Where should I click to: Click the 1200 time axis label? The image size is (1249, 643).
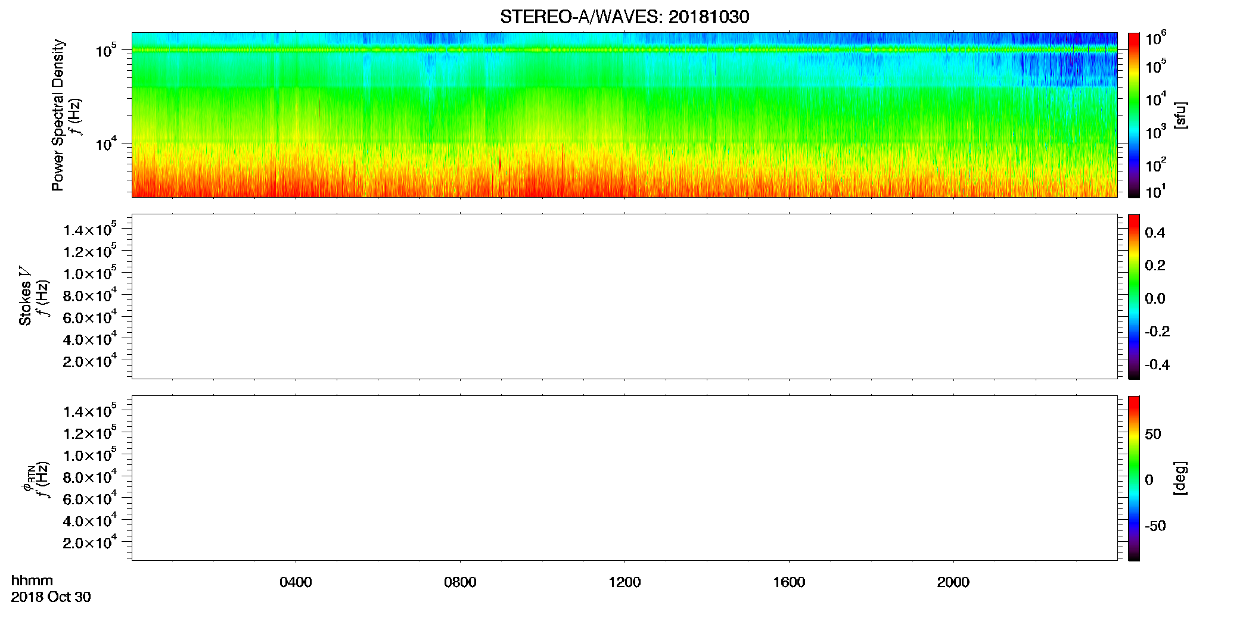pos(624,582)
